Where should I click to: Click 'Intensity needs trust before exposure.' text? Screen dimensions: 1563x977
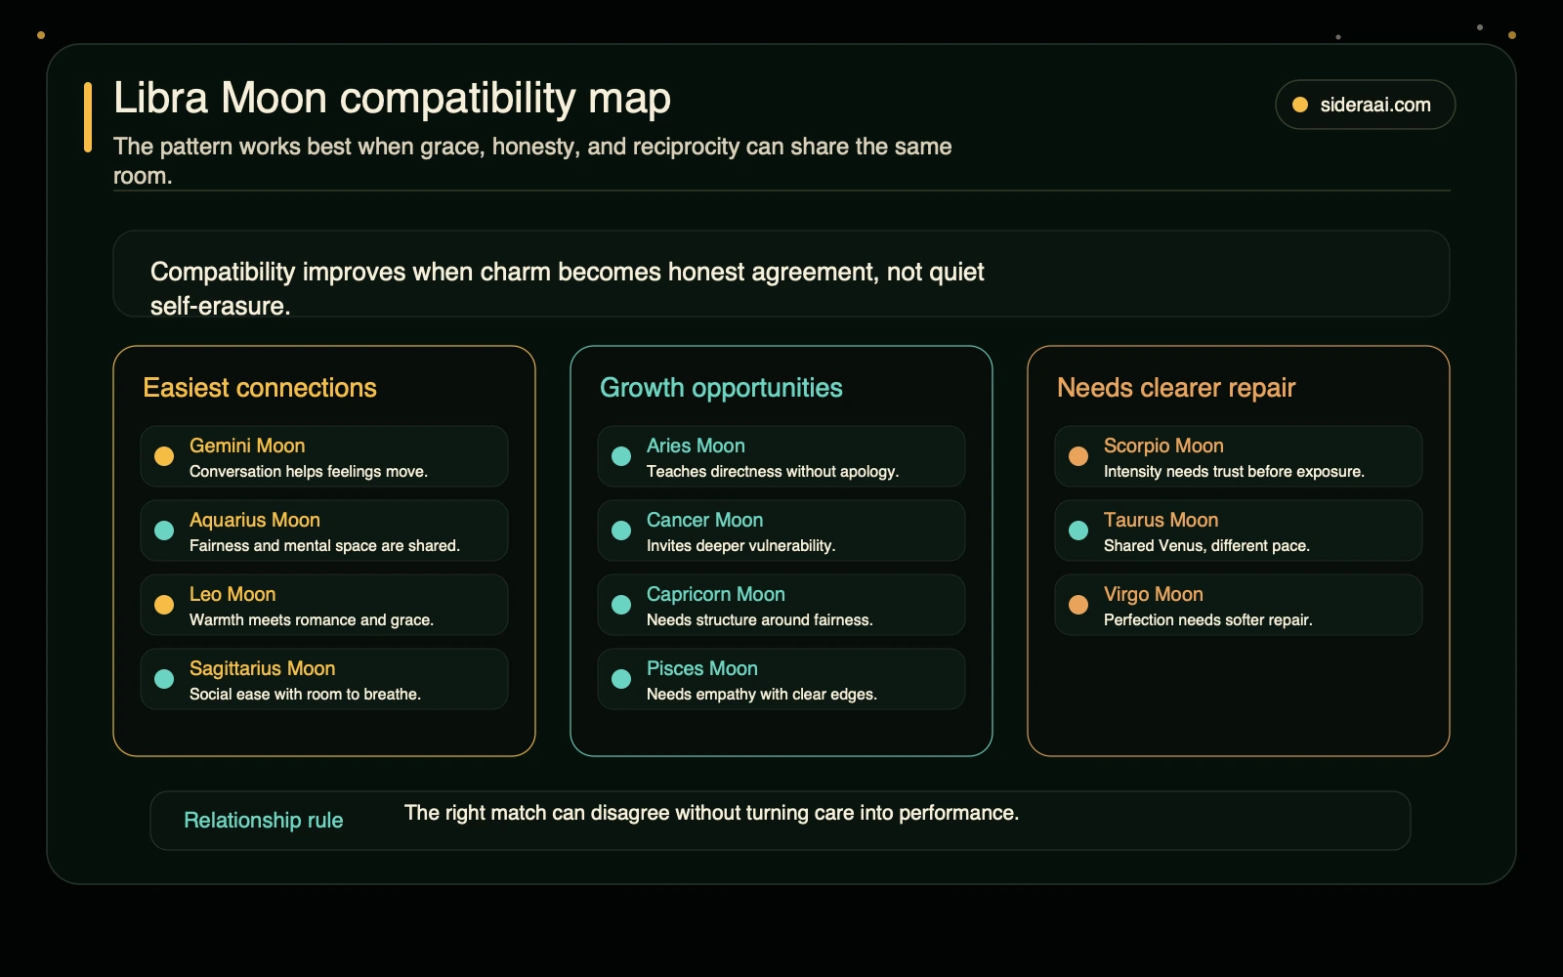click(1234, 471)
